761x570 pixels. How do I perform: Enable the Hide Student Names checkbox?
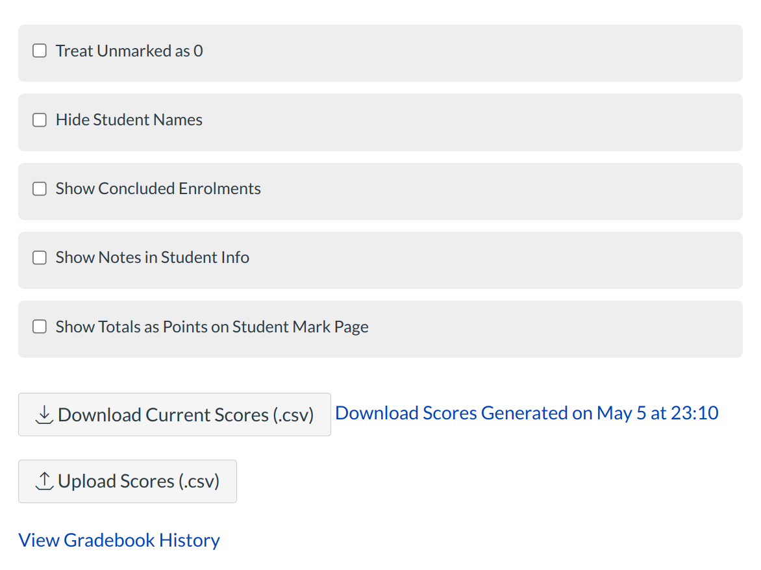click(x=40, y=120)
